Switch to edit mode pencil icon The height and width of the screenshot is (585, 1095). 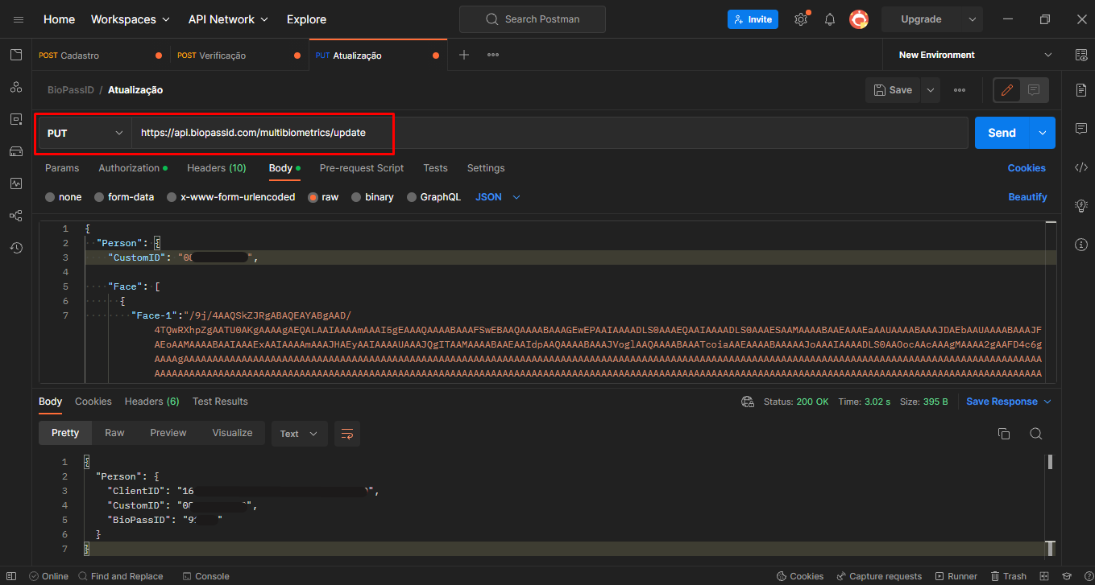[x=1007, y=90]
